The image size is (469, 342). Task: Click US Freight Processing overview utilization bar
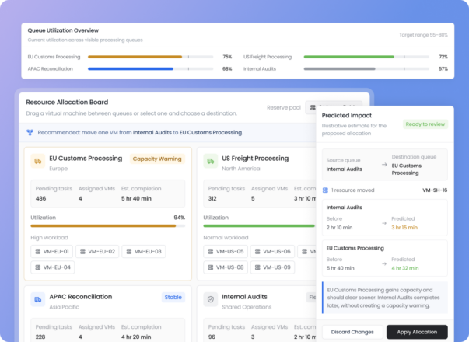(366, 57)
